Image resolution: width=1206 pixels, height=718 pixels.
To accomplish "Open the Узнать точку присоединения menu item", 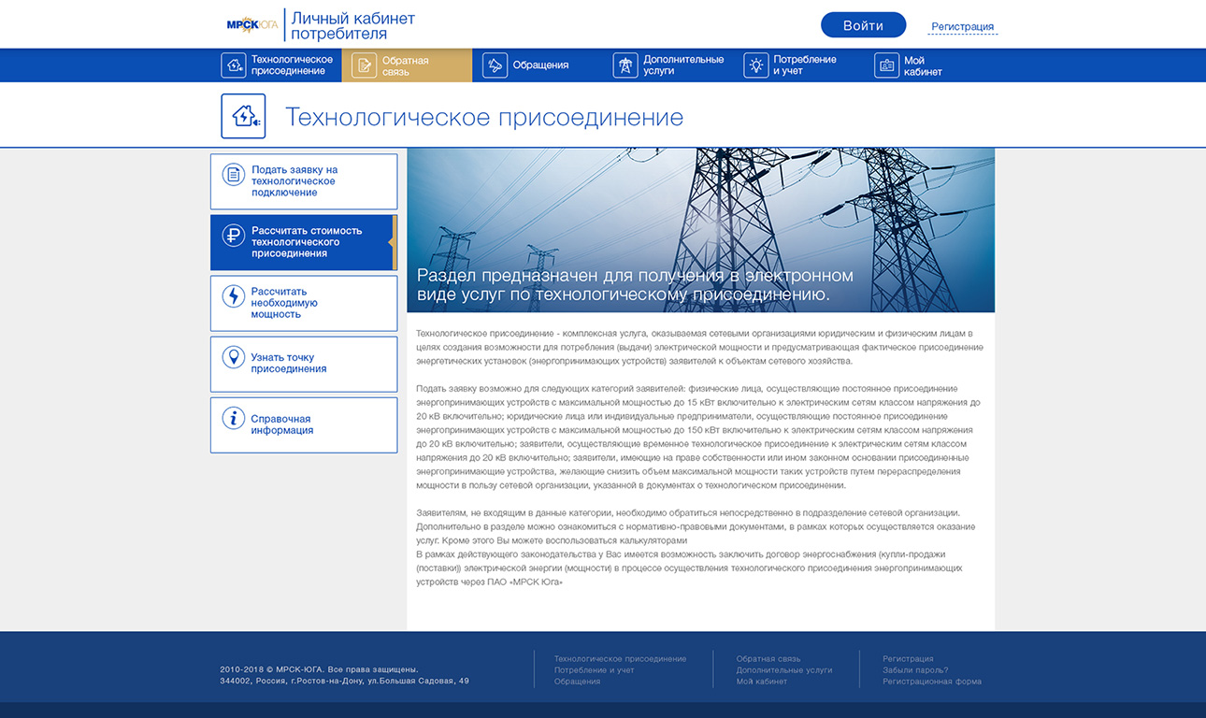I will coord(288,363).
